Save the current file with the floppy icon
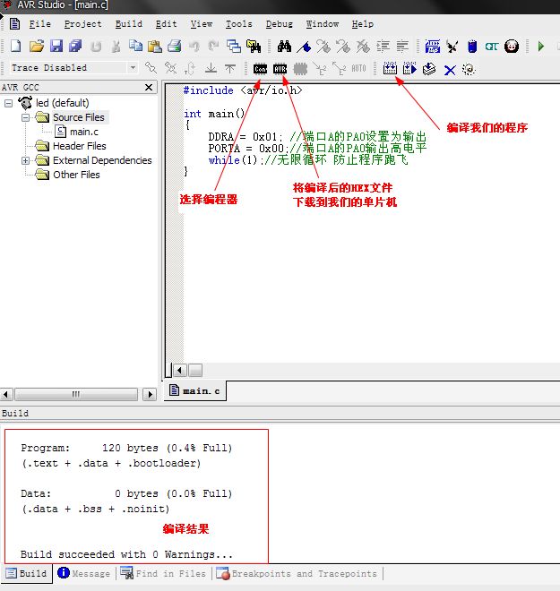The width and height of the screenshot is (560, 591). (x=56, y=46)
